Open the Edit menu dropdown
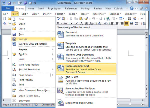150x108 pixels. tap(25, 14)
